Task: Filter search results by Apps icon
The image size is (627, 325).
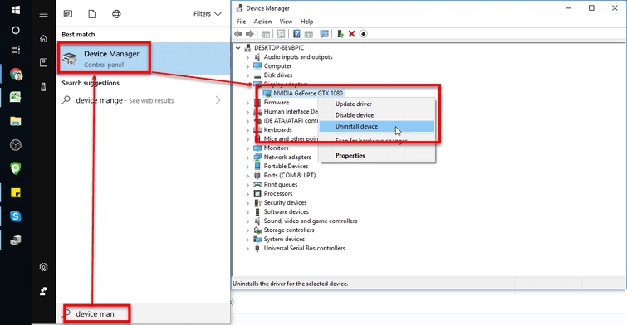Action: pyautogui.click(x=68, y=14)
